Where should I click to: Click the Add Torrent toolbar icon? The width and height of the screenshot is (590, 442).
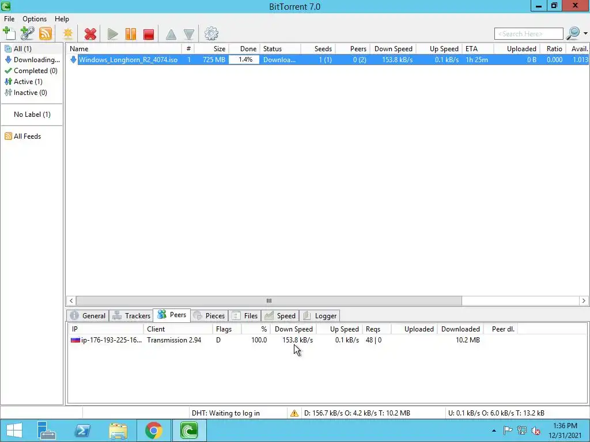[9, 33]
